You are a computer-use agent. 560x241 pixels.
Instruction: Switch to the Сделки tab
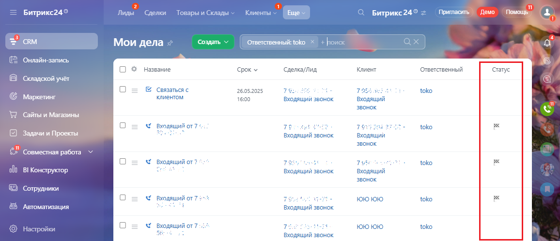click(x=156, y=13)
